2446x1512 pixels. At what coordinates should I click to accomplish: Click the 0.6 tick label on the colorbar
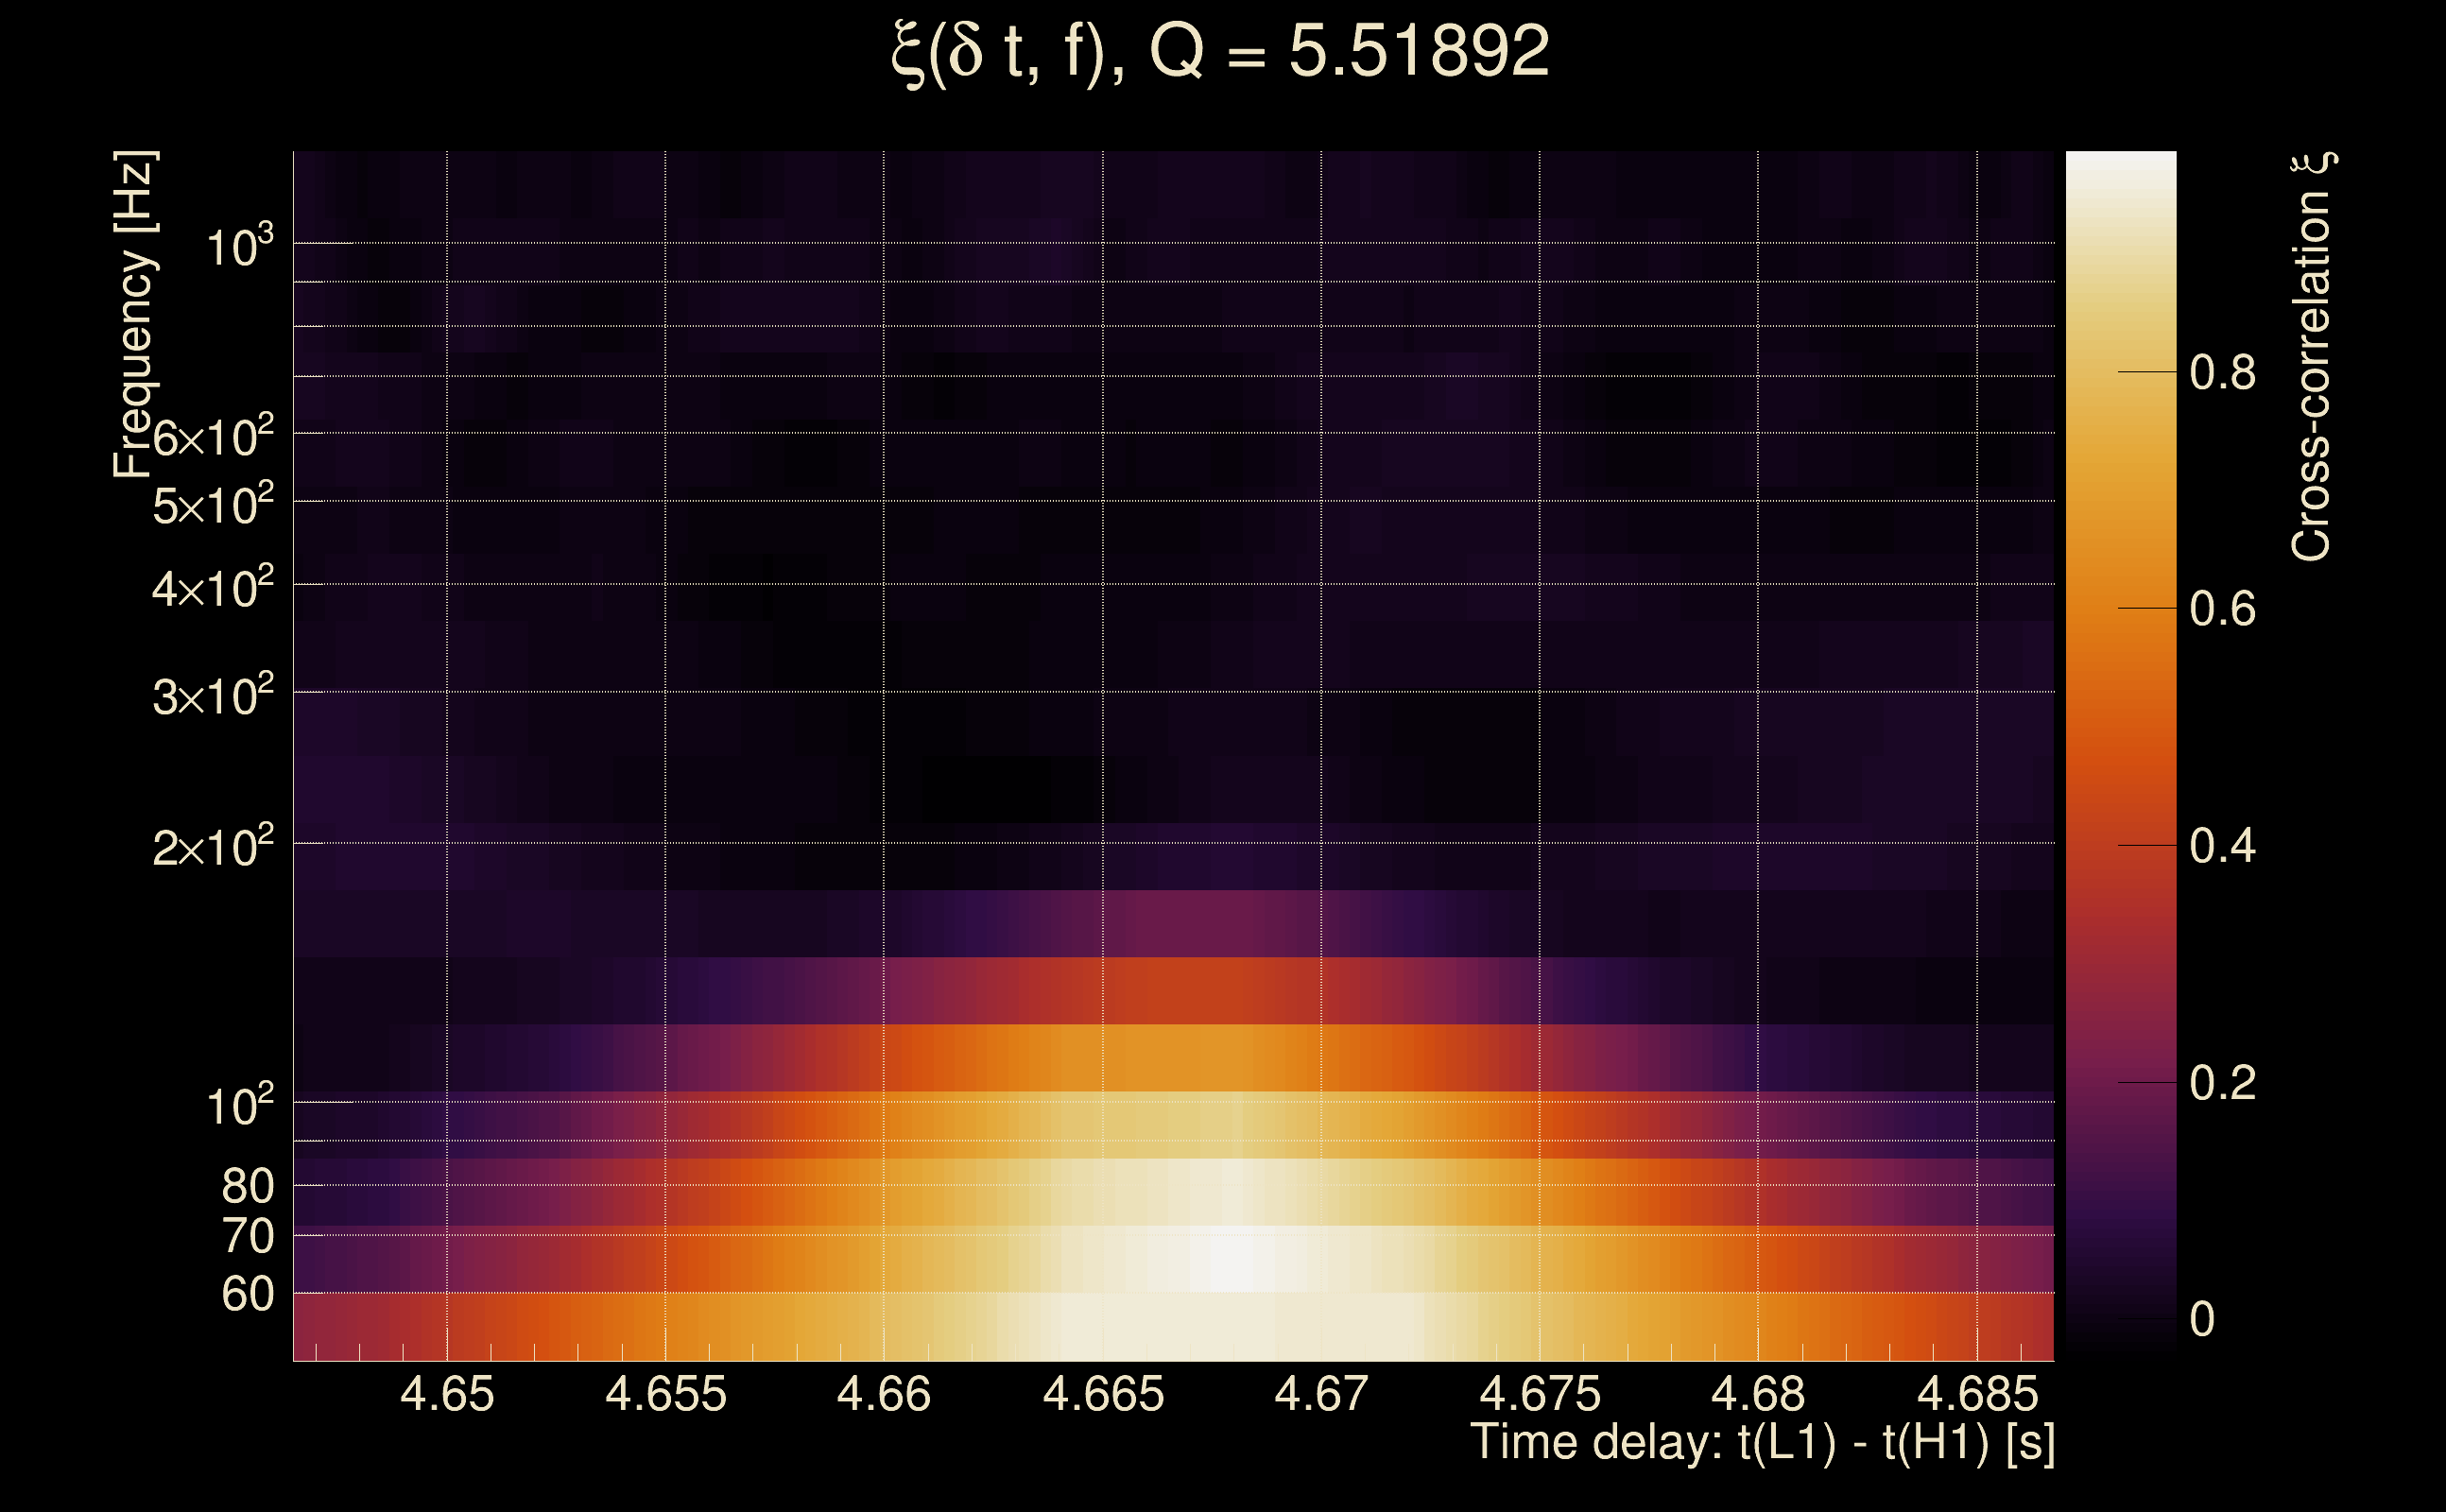tap(2222, 609)
